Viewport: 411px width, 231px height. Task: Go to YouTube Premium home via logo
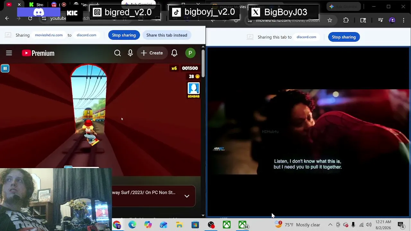click(x=38, y=53)
